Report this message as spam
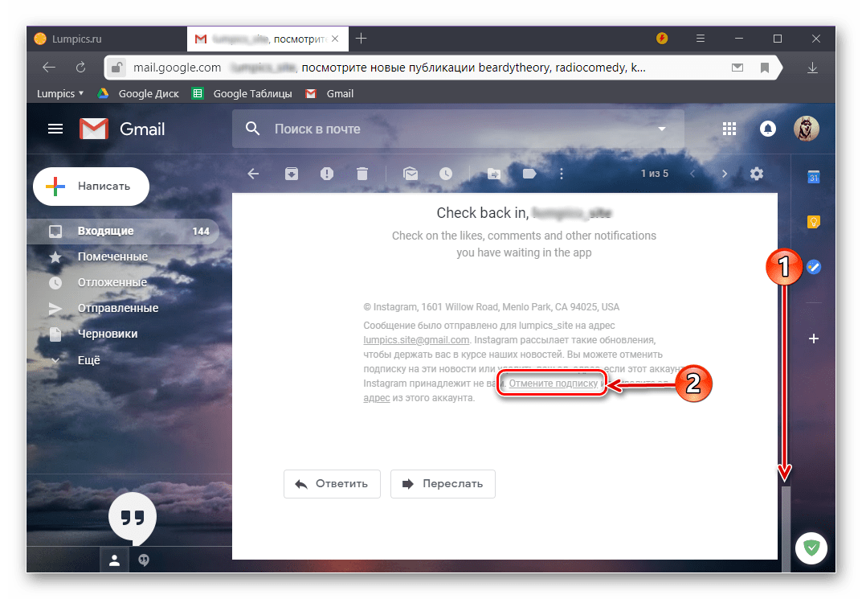The image size is (862, 599). point(326,174)
